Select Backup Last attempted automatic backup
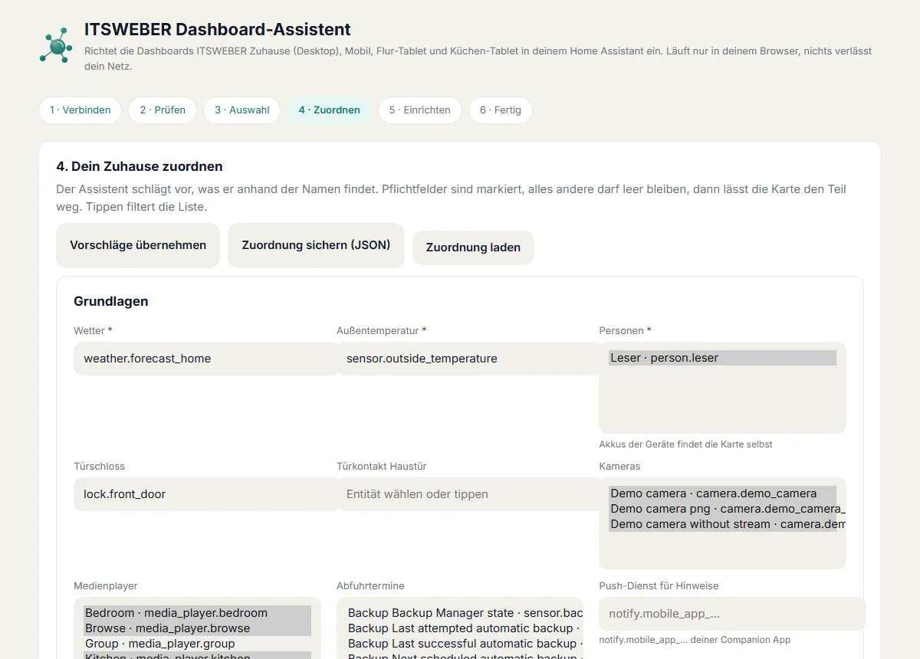Image resolution: width=920 pixels, height=659 pixels. [x=465, y=628]
